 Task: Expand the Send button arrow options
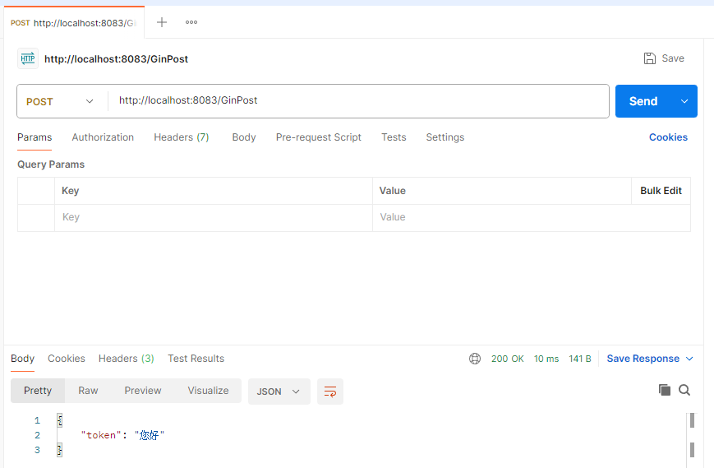click(x=684, y=101)
